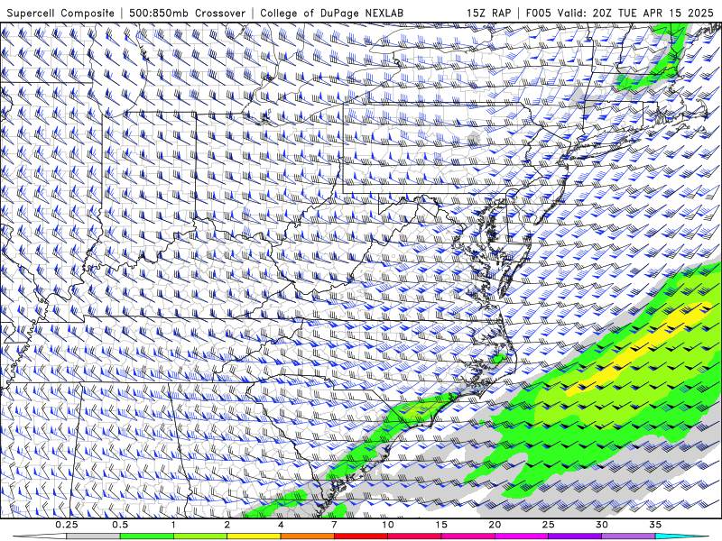Click the 'F005 Valid: 20Z TUE APR 15 2025' text
Image resolution: width=722 pixels, height=541 pixels.
pyautogui.click(x=619, y=13)
